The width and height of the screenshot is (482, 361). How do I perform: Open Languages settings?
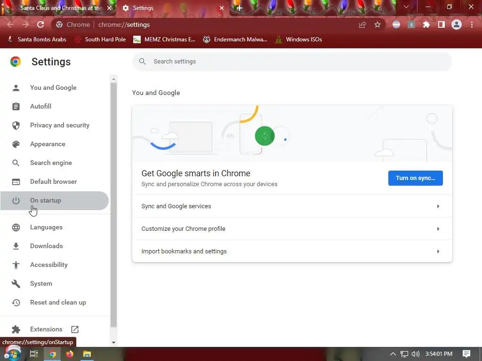(x=55, y=227)
